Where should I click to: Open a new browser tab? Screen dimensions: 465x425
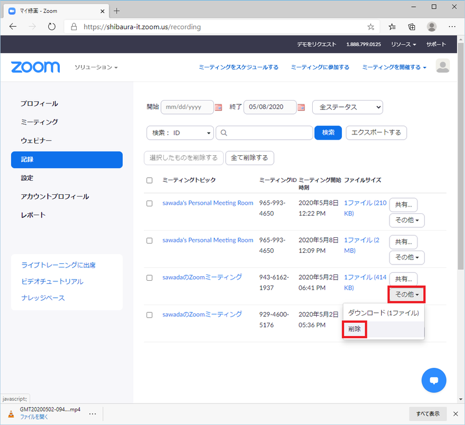(x=117, y=11)
